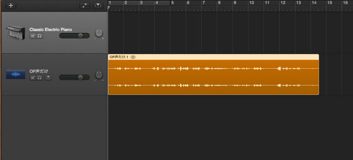Click bar 9 on the timeline ruler
The height and width of the screenshot is (160, 353).
coord(235,3)
